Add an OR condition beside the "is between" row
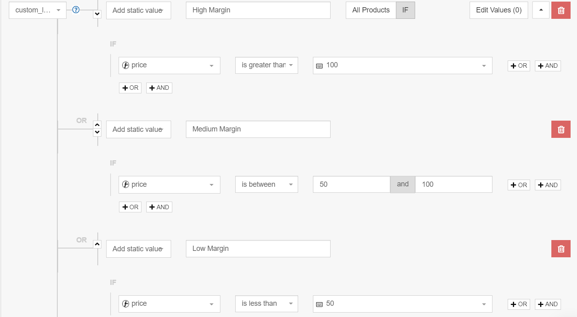 click(x=518, y=185)
